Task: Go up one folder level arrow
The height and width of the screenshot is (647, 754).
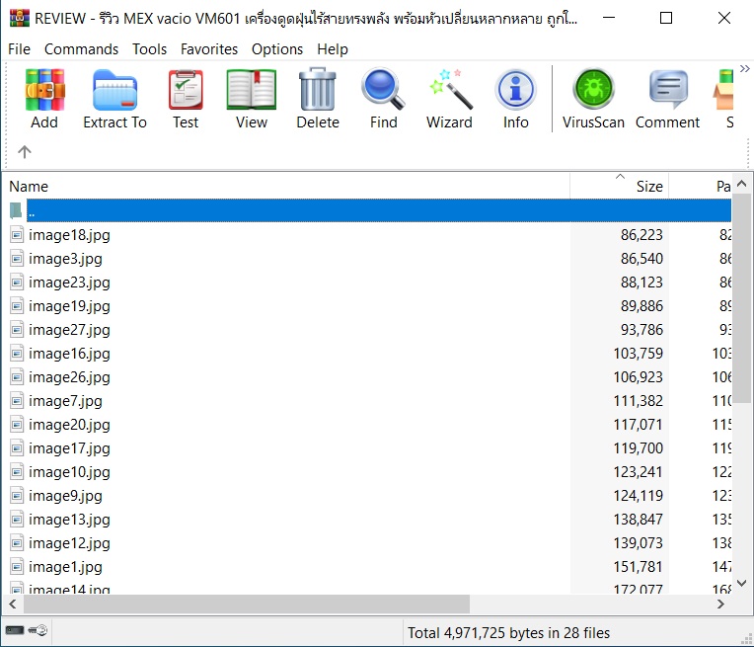Action: click(x=25, y=151)
